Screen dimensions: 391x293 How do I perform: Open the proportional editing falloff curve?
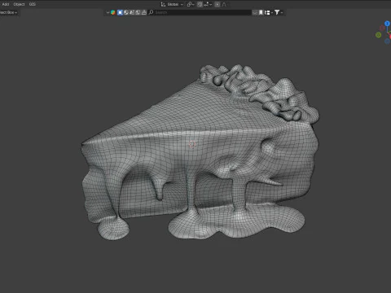click(x=224, y=4)
